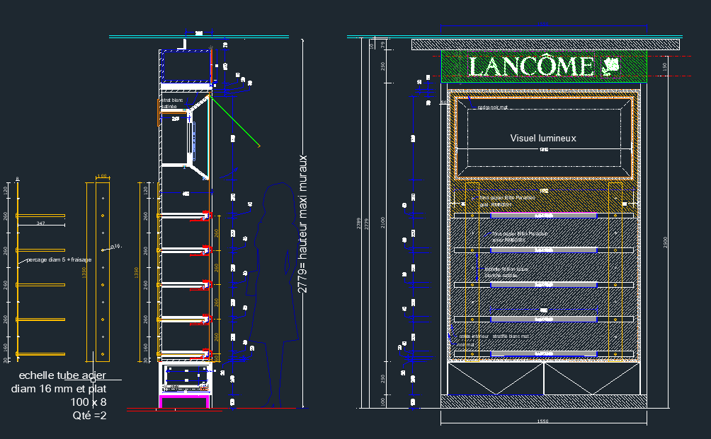Select the 2500 height dimension on right

[x=665, y=242]
